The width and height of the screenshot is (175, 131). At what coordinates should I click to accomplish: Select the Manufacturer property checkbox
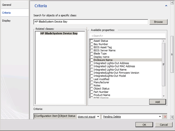(91, 82)
